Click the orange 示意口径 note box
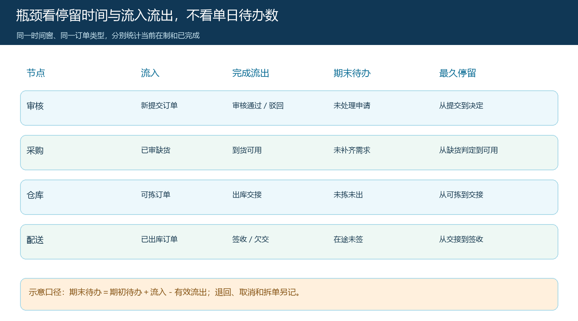This screenshot has height=321, width=578. pos(289,294)
